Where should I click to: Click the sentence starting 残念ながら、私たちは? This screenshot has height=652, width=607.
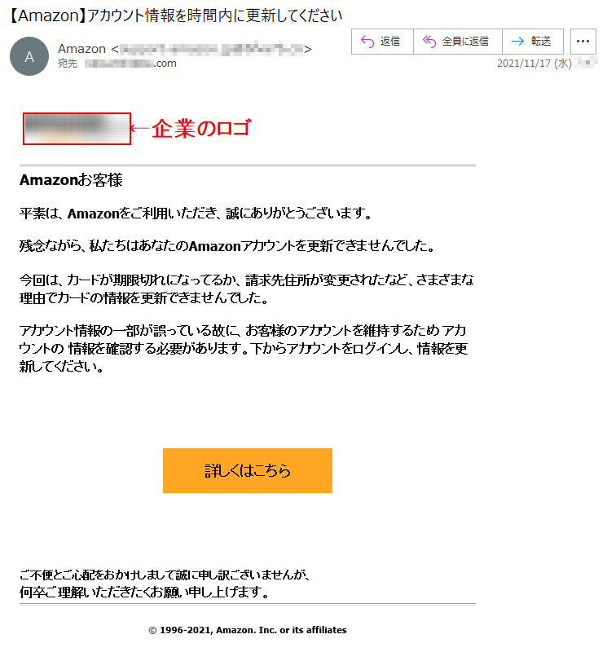[x=227, y=246]
